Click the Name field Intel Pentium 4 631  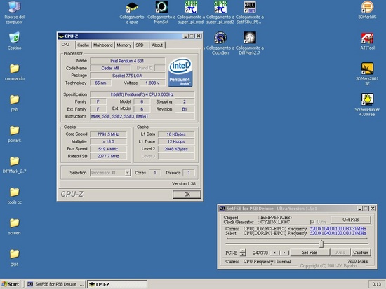coord(127,61)
